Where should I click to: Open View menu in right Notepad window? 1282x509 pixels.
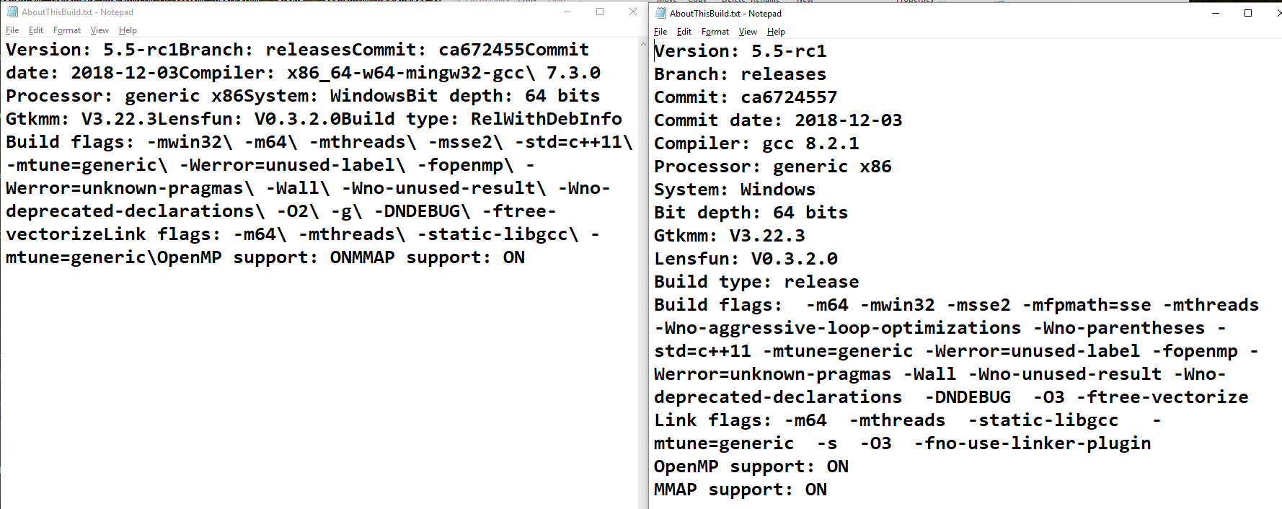(x=748, y=32)
